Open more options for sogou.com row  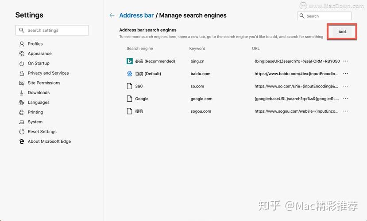[x=345, y=111]
